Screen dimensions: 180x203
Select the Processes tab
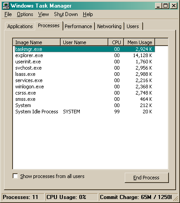[x=49, y=25]
